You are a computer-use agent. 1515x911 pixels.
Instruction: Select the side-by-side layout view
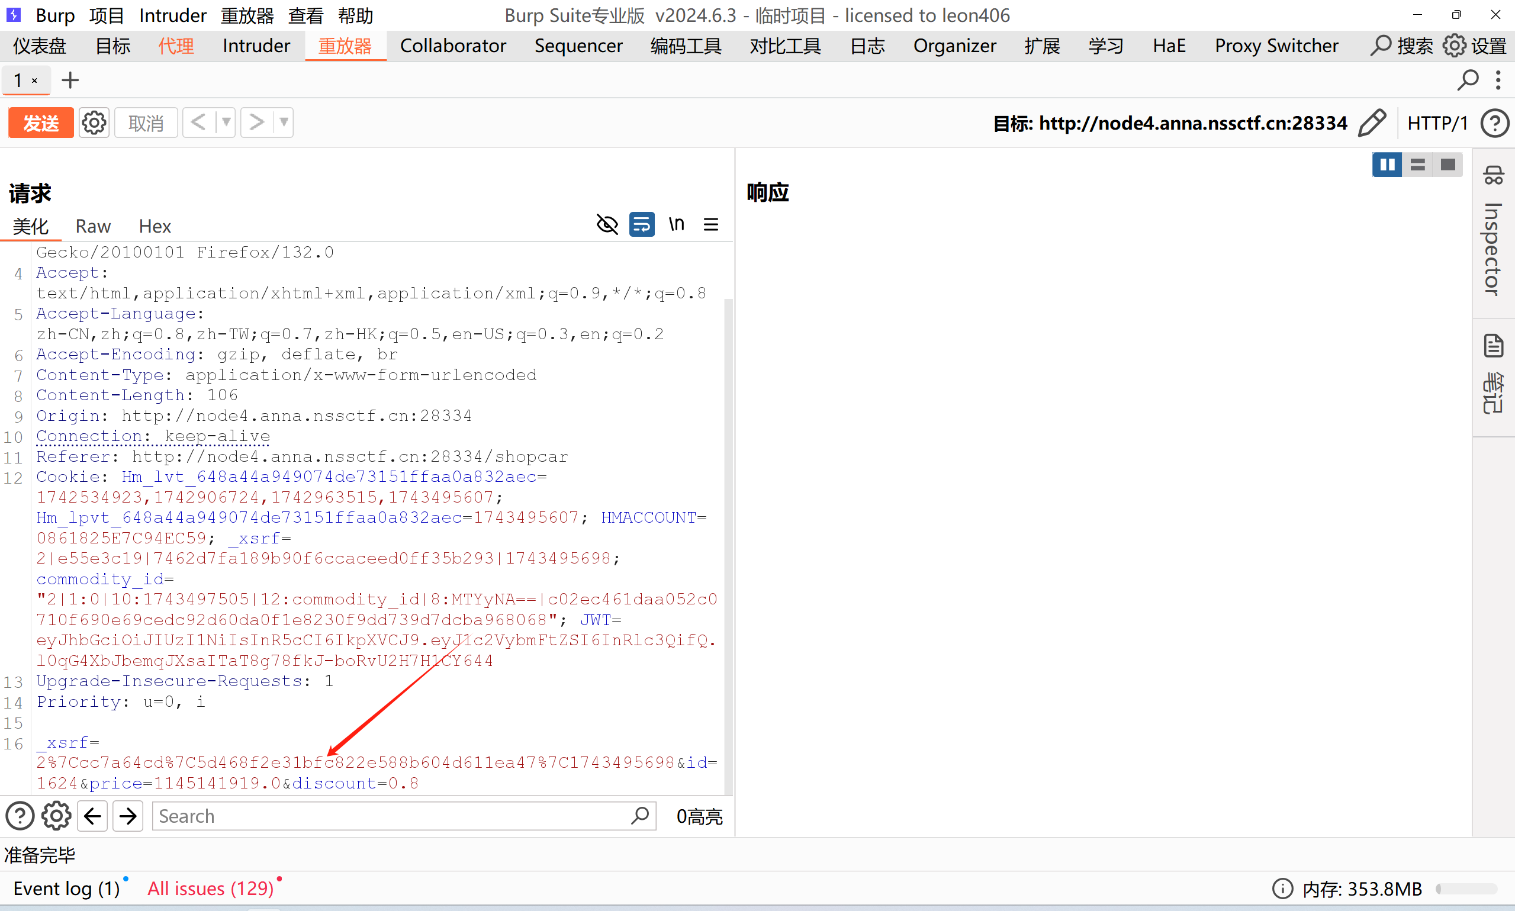pos(1387,165)
